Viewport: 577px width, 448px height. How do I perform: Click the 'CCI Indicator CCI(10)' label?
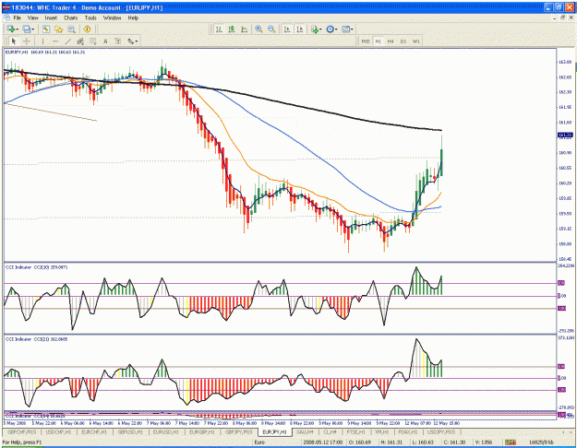point(36,267)
